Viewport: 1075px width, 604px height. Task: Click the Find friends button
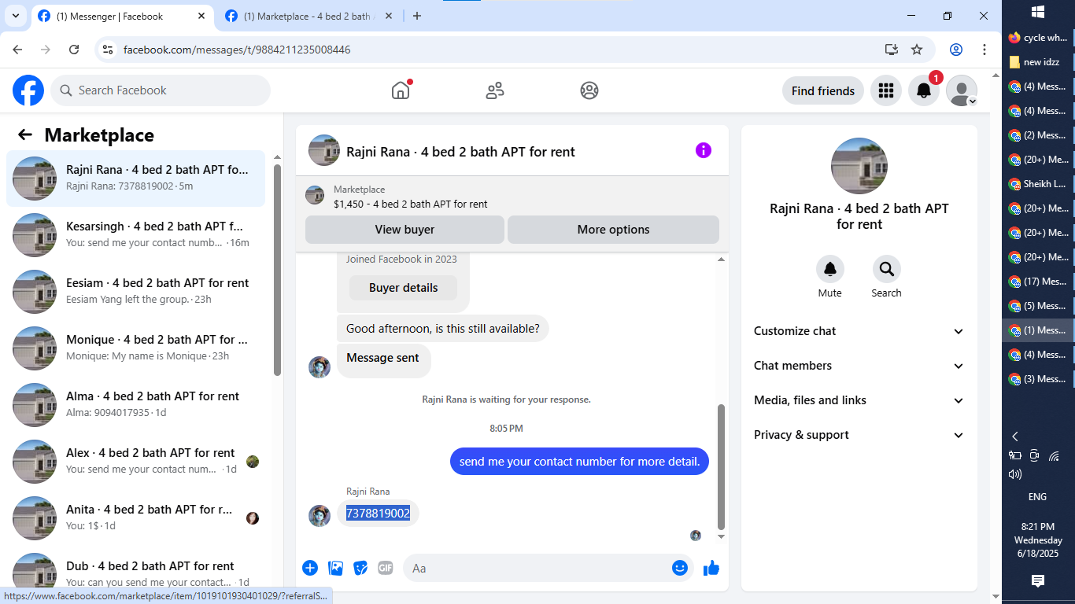823,90
